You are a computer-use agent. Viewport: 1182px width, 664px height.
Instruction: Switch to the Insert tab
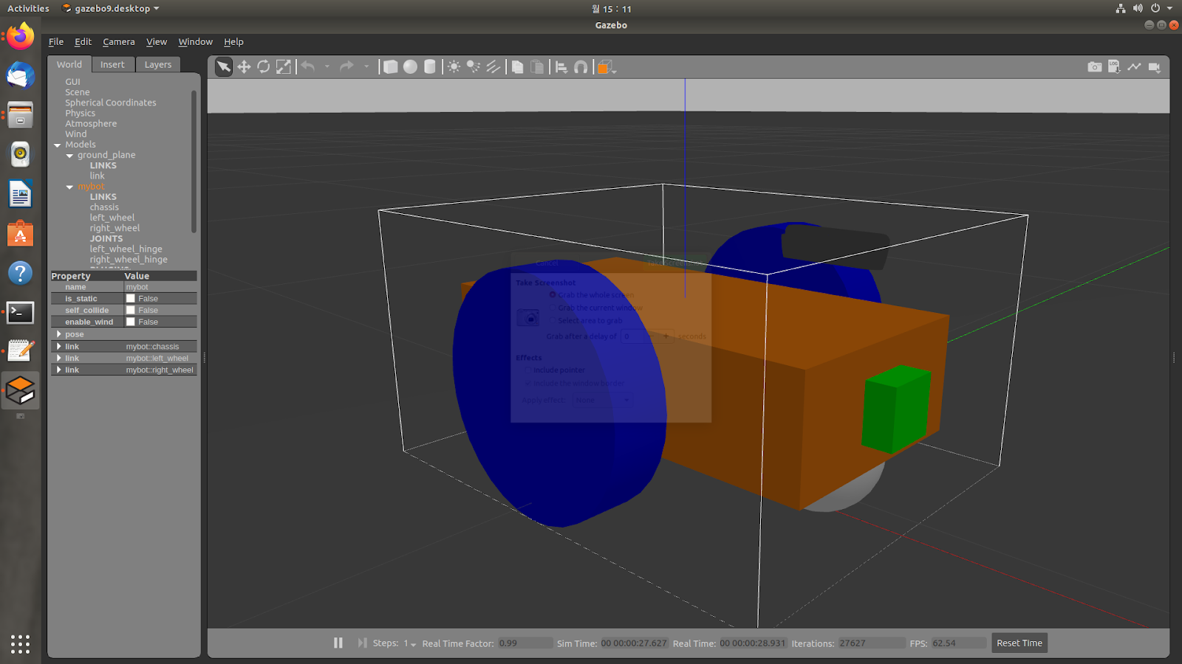point(113,64)
